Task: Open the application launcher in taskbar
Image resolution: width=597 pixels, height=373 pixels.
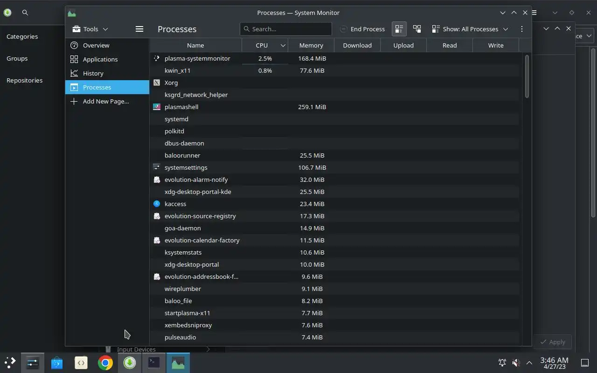Action: (10, 362)
